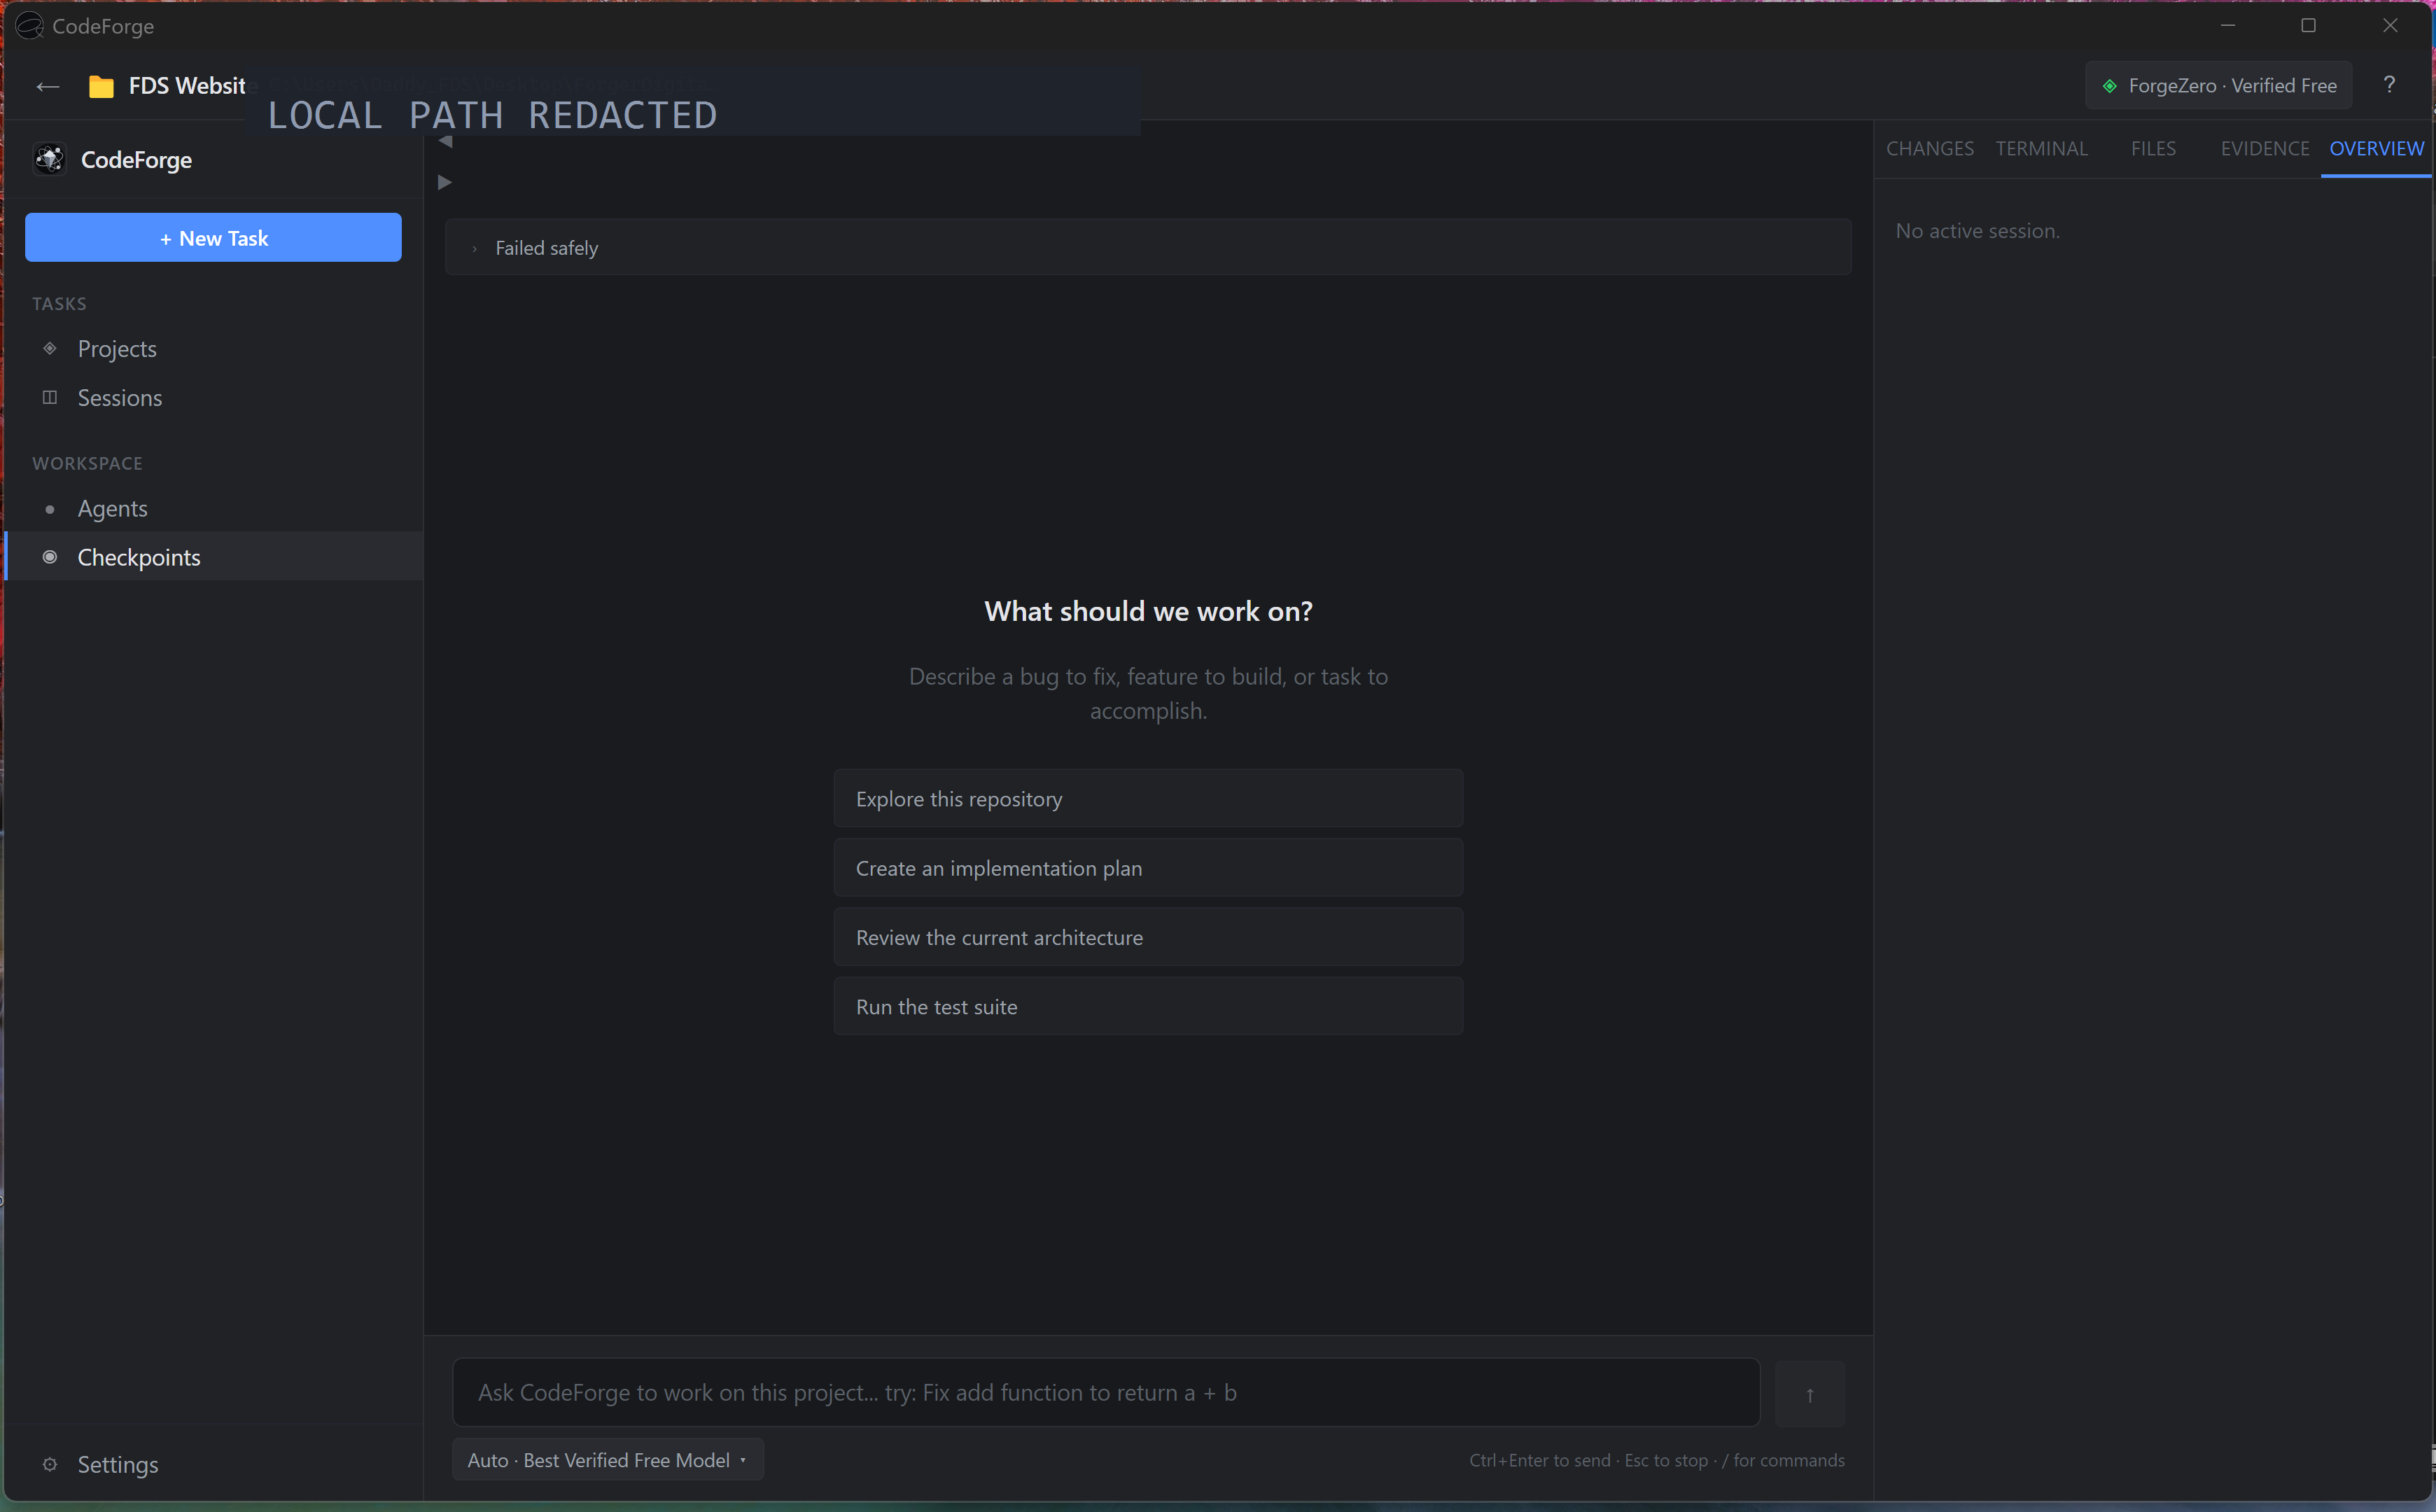Screen dimensions: 2436x1512
Task: Click the Ctrl+Enter to send hint text
Action: coord(1539,1460)
